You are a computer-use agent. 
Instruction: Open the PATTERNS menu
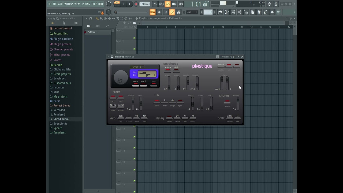tap(68, 4)
